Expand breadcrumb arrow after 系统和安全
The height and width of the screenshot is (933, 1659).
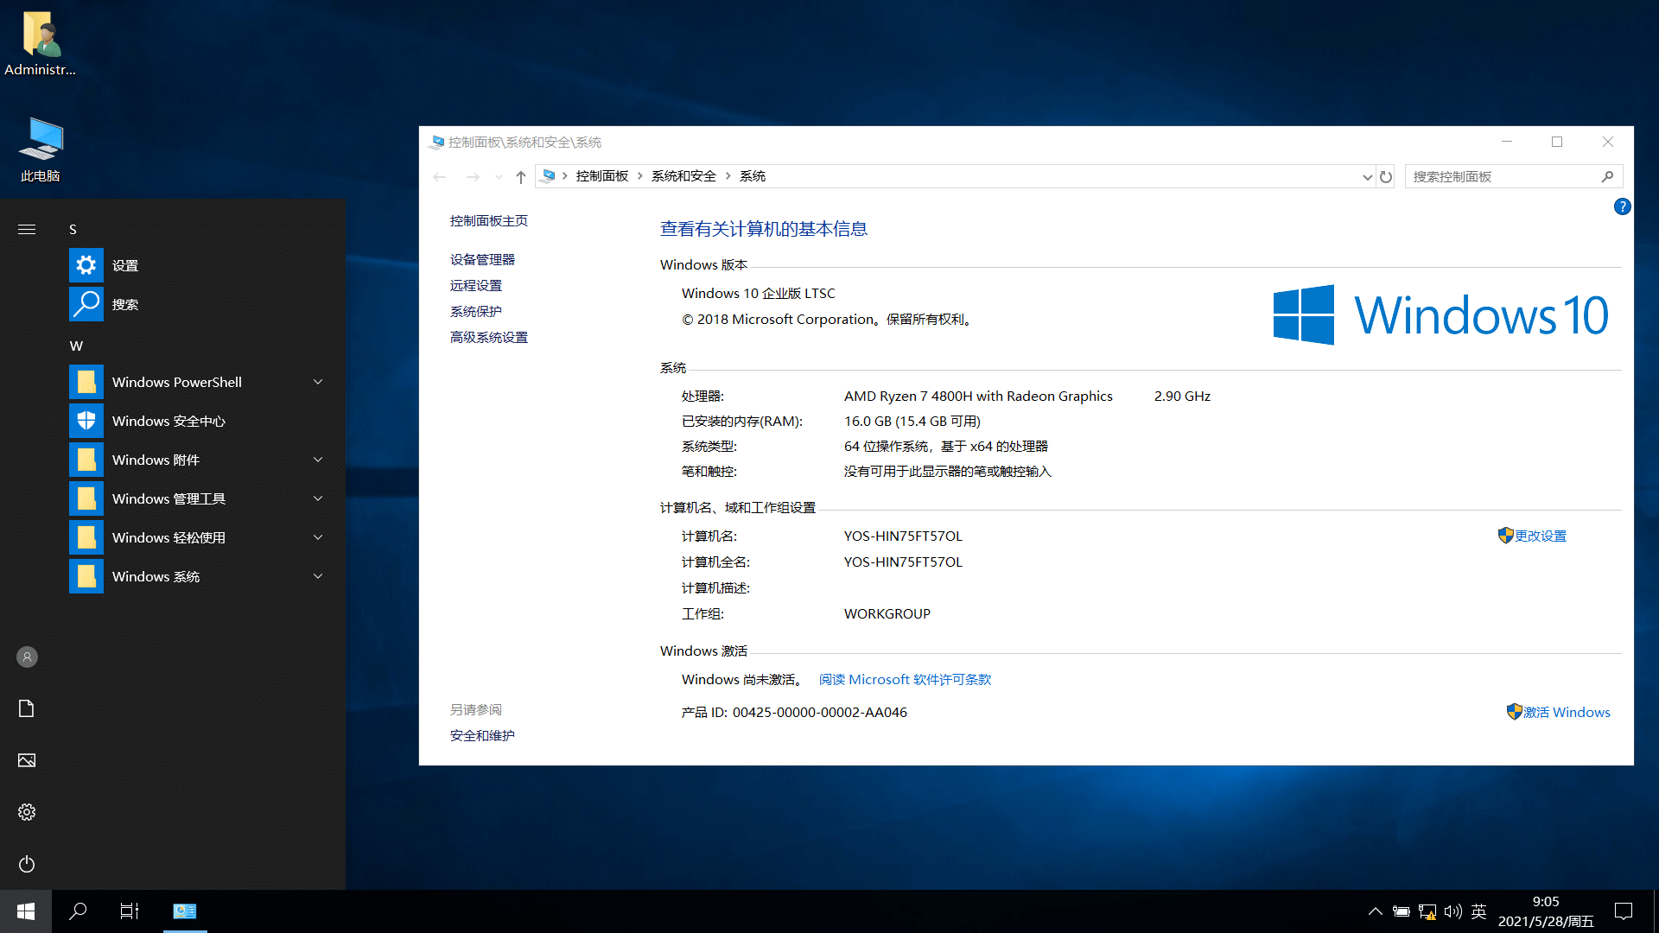(728, 176)
